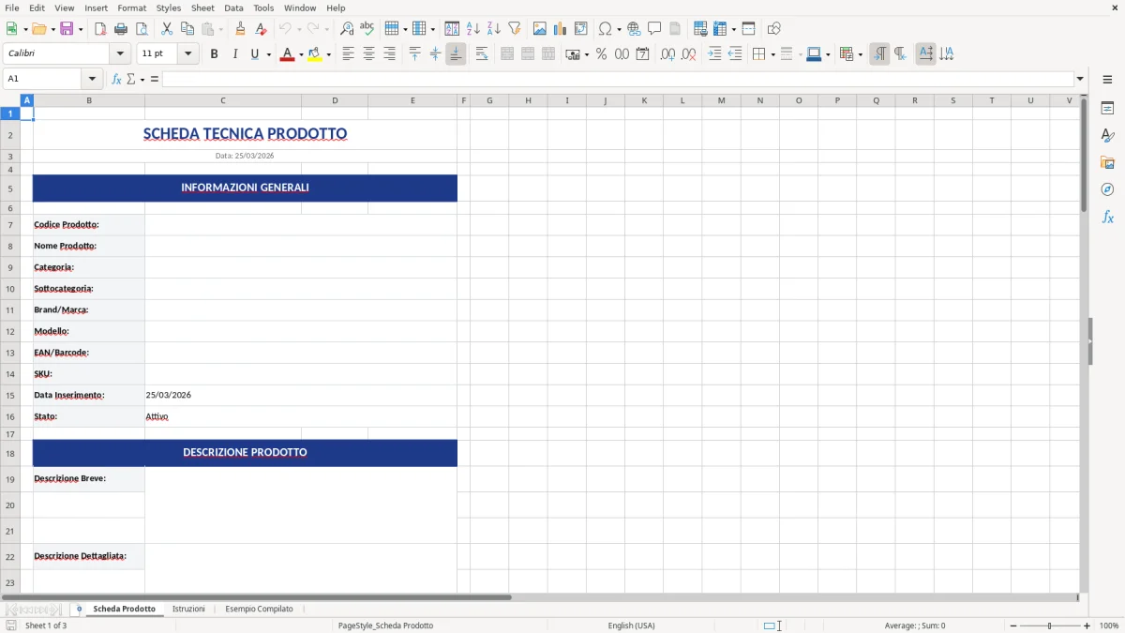Export directly as PDF icon

tap(100, 28)
